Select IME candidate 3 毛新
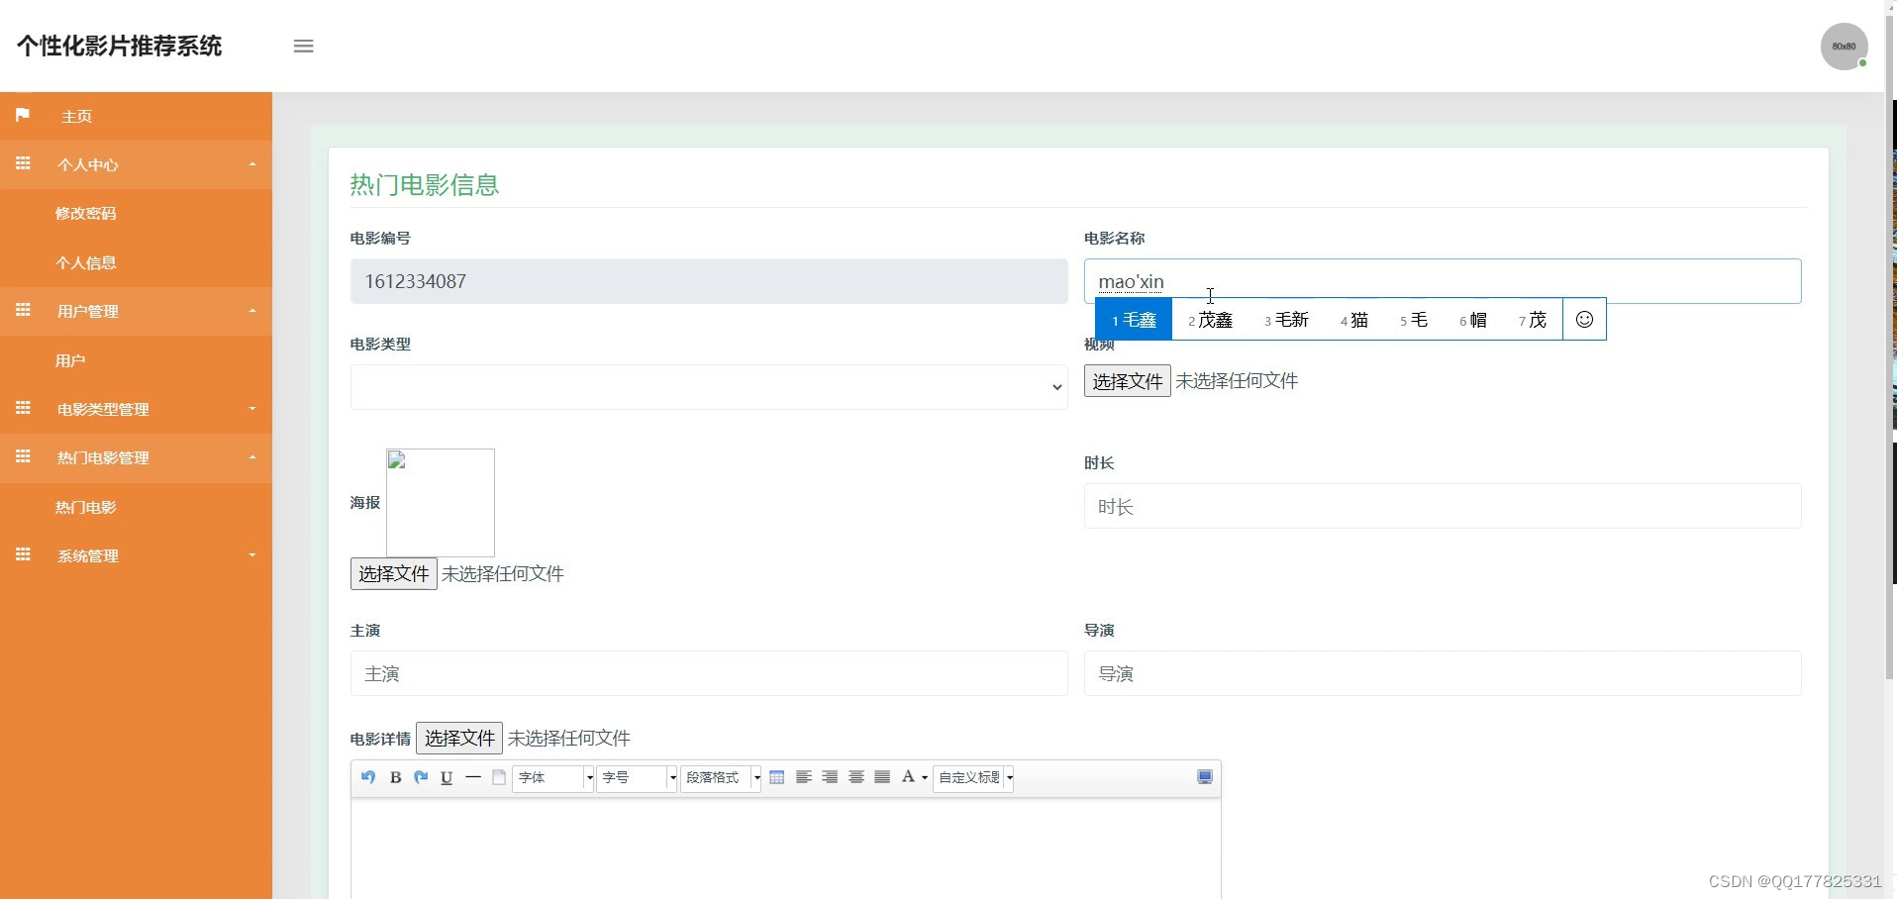The height and width of the screenshot is (899, 1897). pyautogui.click(x=1286, y=319)
